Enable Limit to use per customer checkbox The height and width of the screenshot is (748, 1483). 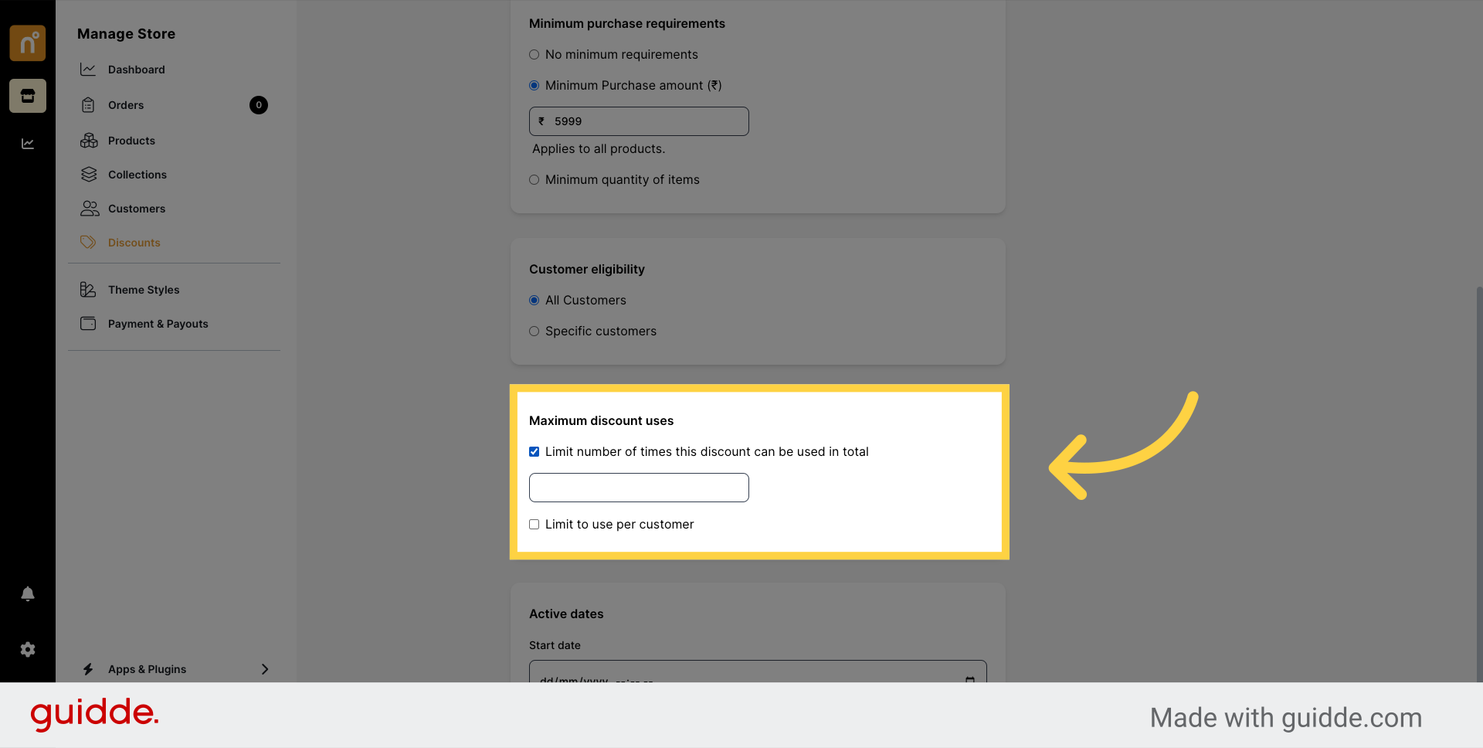(534, 525)
